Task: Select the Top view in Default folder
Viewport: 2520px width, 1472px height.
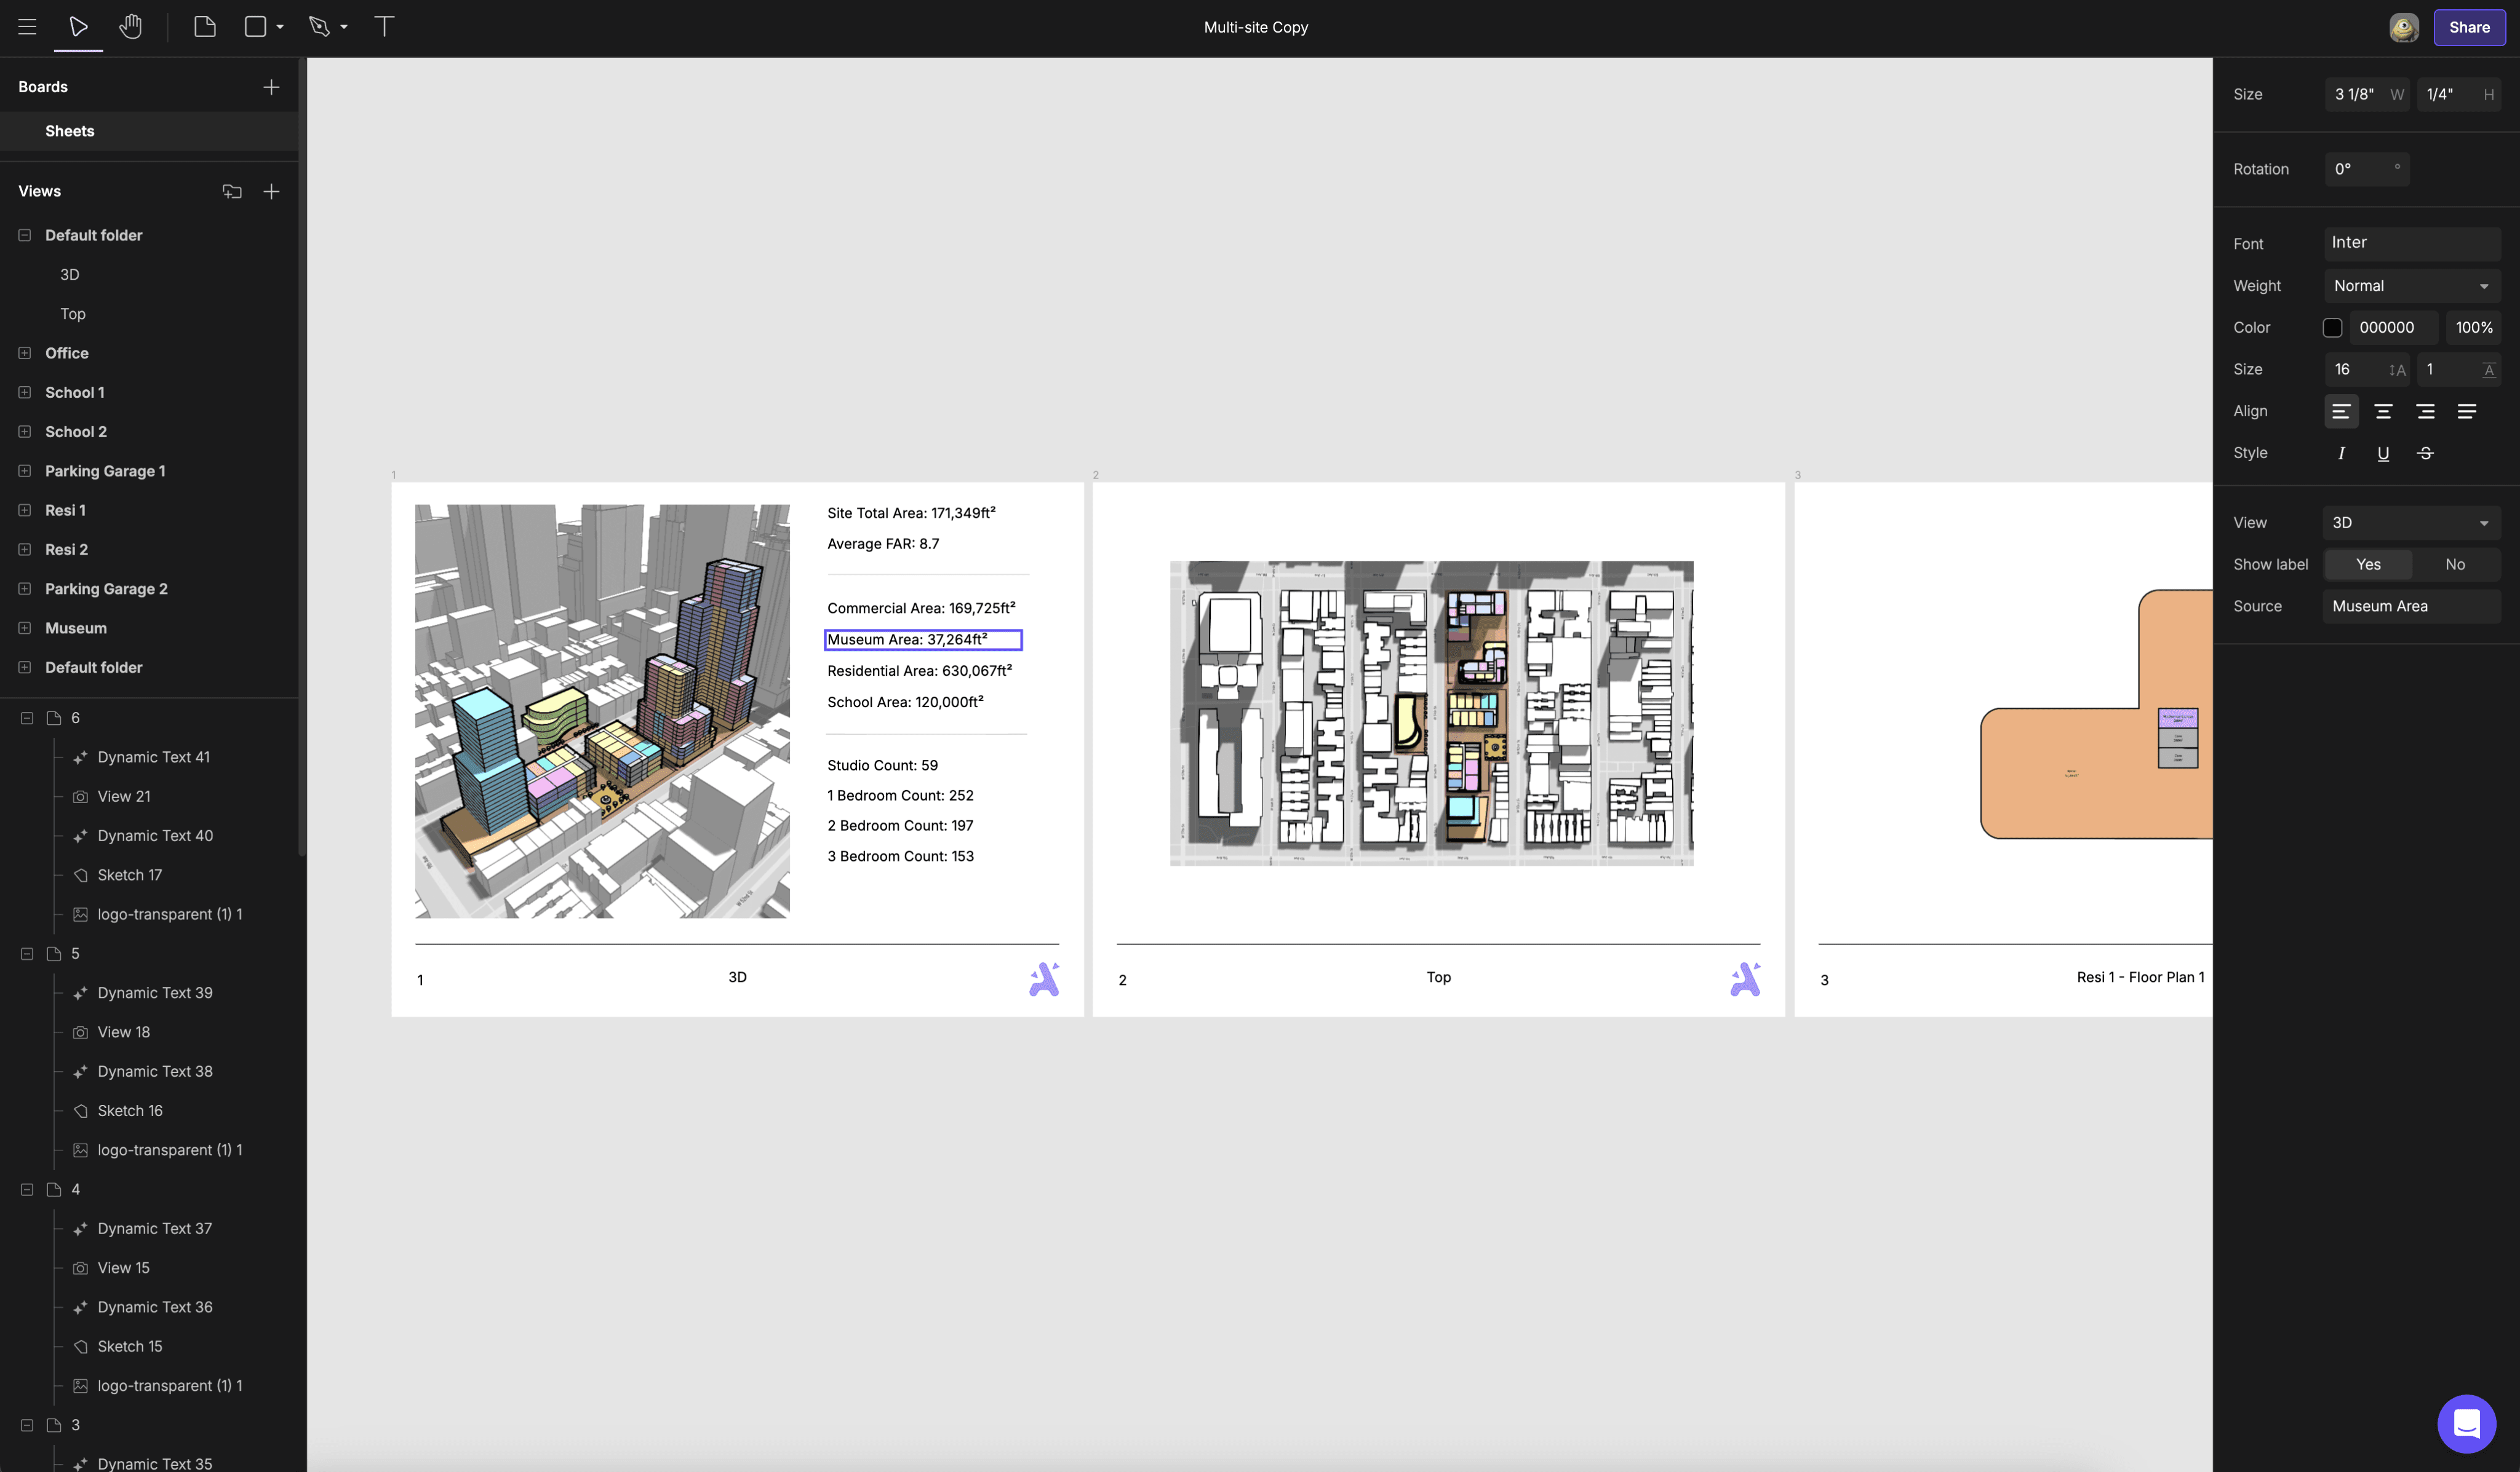Action: pos(73,314)
